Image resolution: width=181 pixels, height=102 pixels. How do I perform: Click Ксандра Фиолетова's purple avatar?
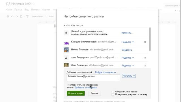66,43
